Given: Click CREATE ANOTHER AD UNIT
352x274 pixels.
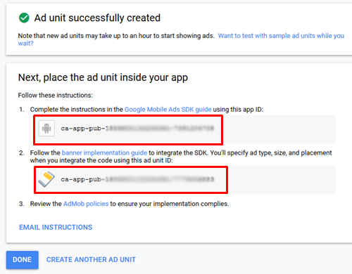Looking at the screenshot, I should pos(91,260).
